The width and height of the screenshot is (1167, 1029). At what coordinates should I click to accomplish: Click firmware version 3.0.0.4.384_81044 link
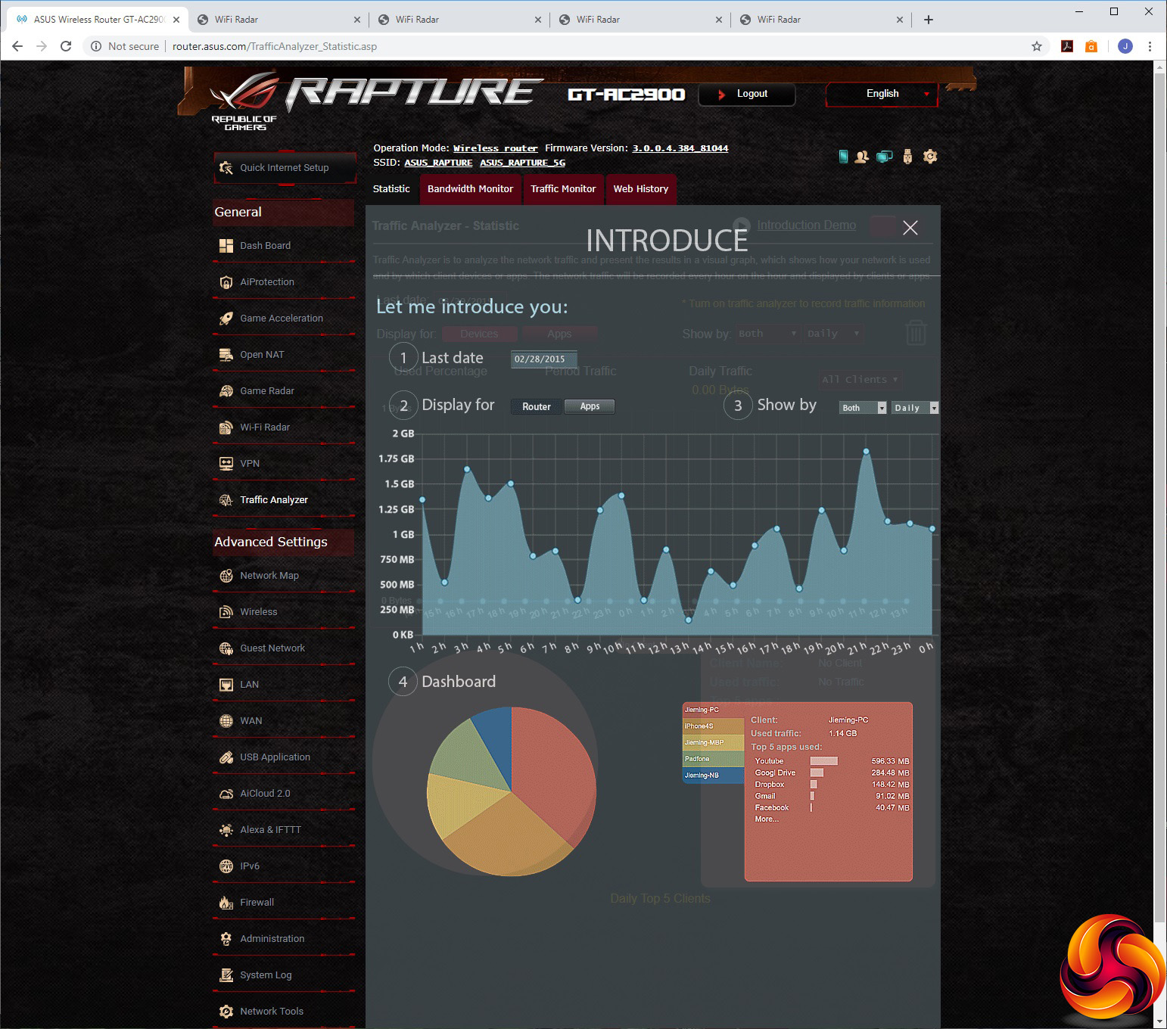[680, 148]
